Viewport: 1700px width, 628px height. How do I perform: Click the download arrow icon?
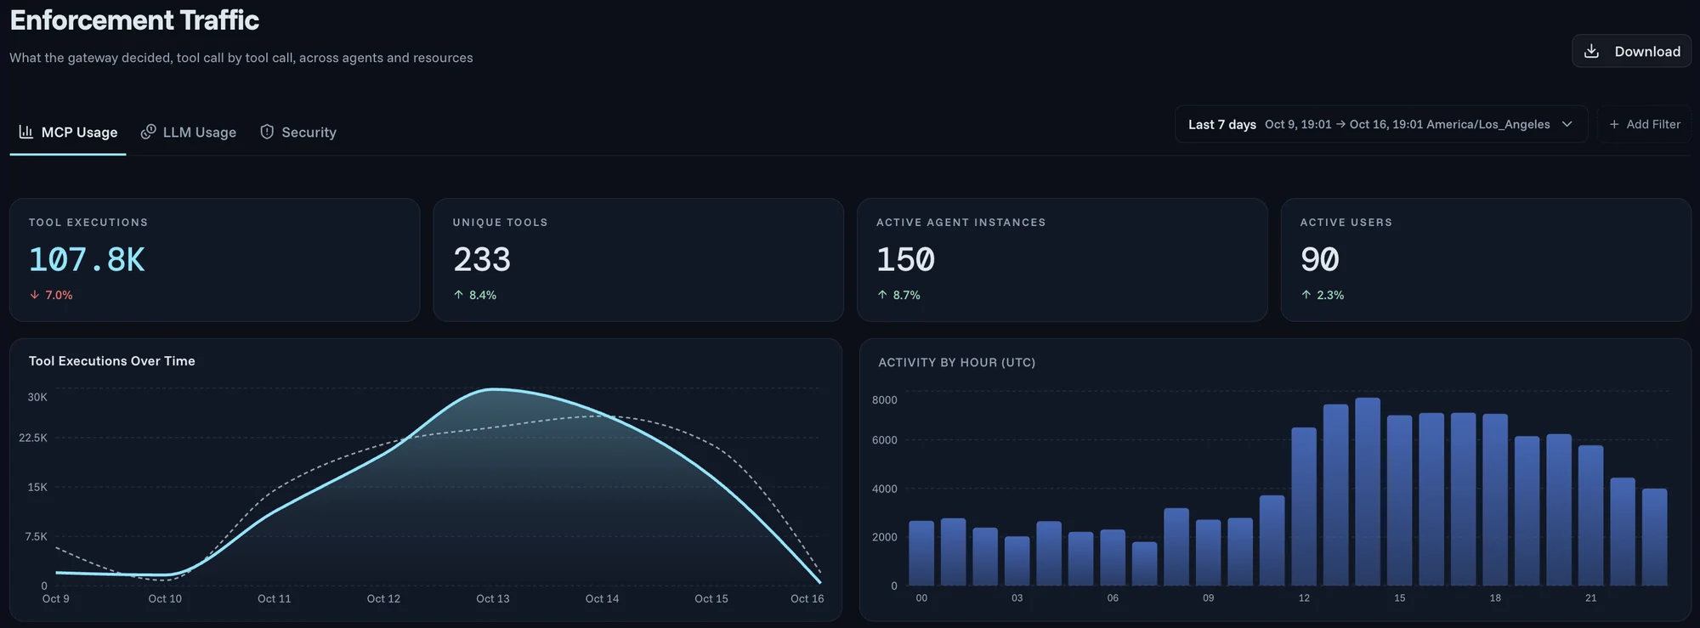pyautogui.click(x=1591, y=51)
